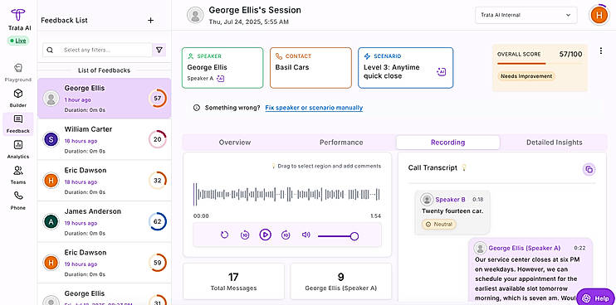Image resolution: width=616 pixels, height=305 pixels.
Task: Copy the call transcript
Action: pos(589,169)
